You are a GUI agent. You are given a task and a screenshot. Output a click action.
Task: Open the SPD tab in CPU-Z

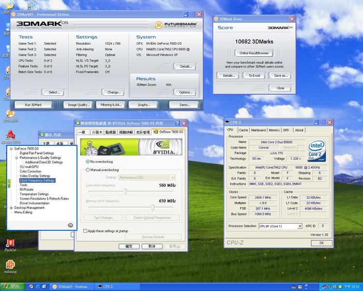pyautogui.click(x=286, y=130)
